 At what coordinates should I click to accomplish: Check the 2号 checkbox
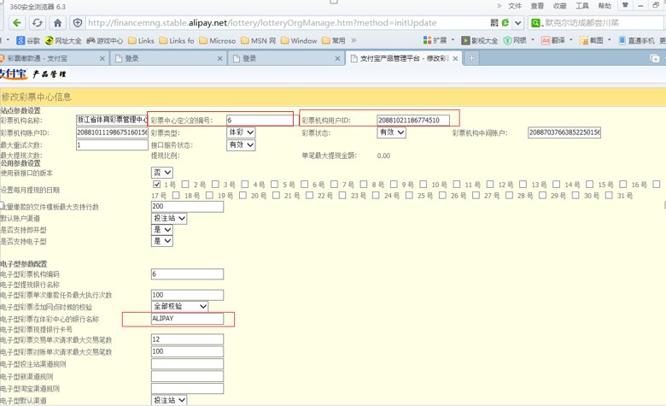[x=185, y=184]
